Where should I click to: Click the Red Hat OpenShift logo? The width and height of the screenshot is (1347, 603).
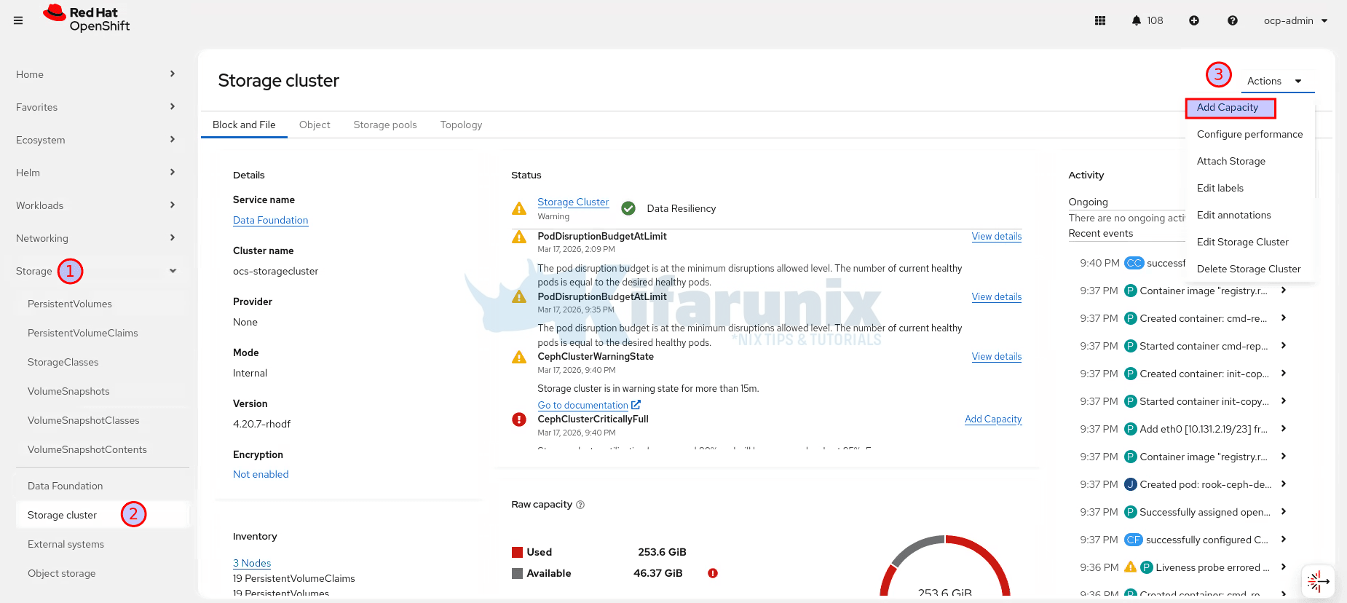86,19
